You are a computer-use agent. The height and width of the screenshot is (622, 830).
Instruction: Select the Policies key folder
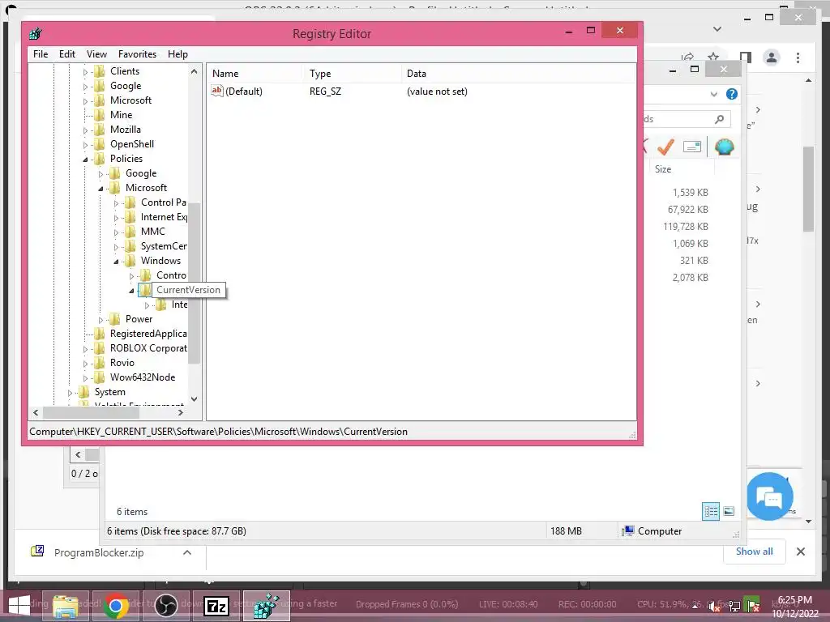pos(126,158)
